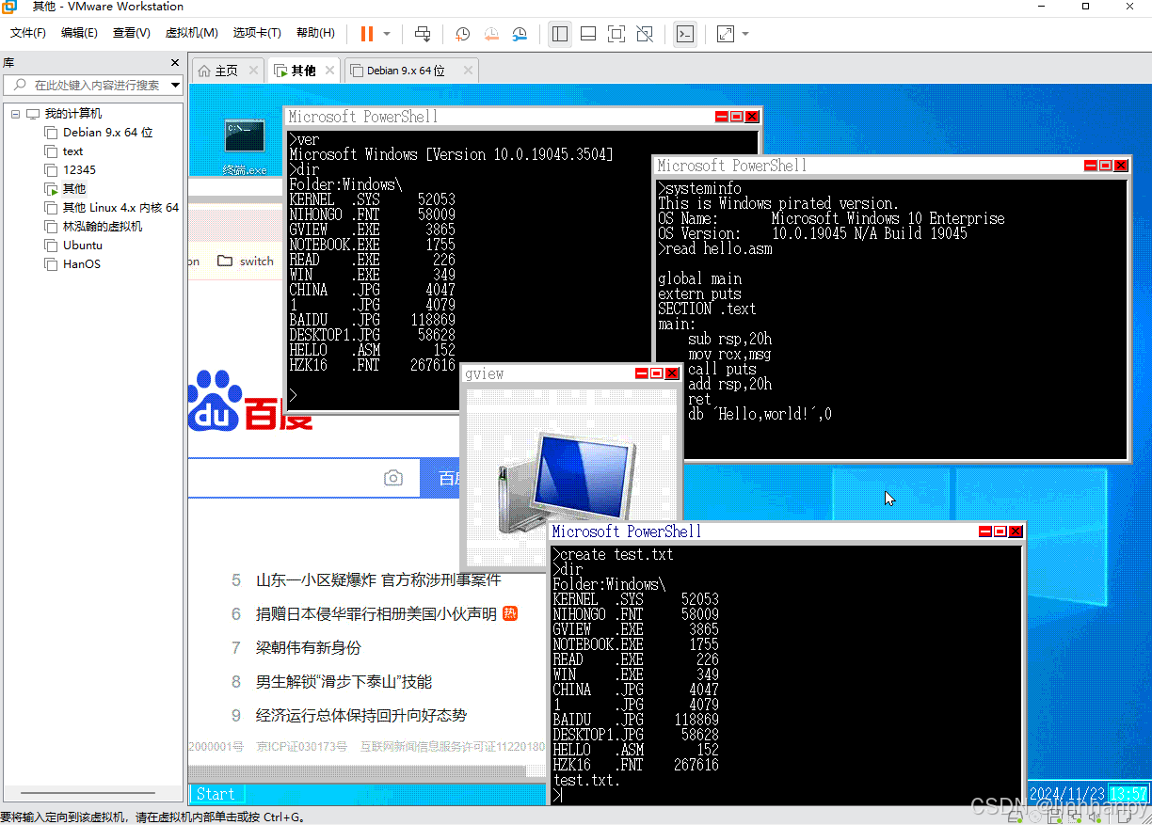Click the 终端.exe desktop icon

[244, 147]
